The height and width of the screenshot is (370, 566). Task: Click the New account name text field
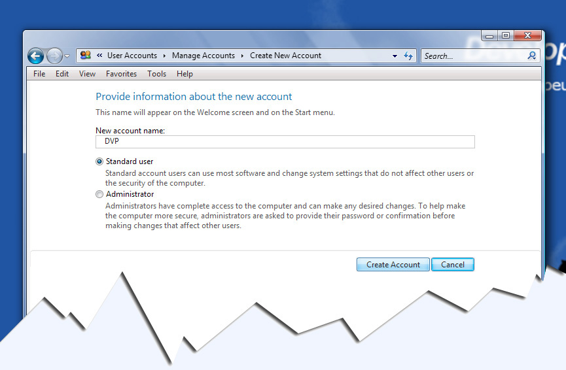click(x=285, y=142)
